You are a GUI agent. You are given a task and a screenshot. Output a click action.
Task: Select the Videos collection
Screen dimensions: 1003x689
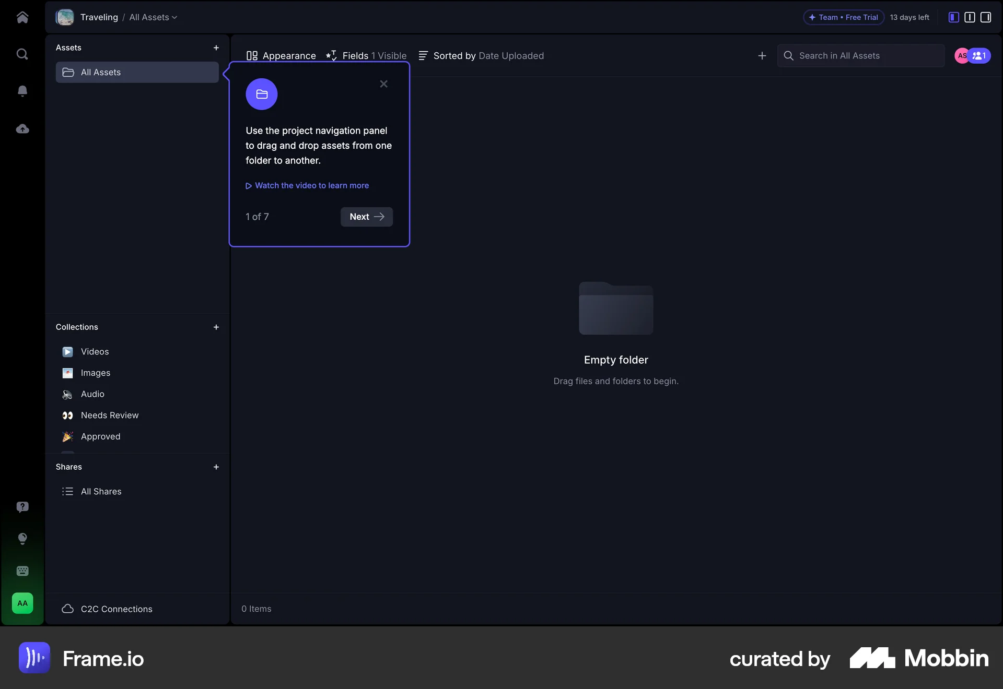coord(95,351)
